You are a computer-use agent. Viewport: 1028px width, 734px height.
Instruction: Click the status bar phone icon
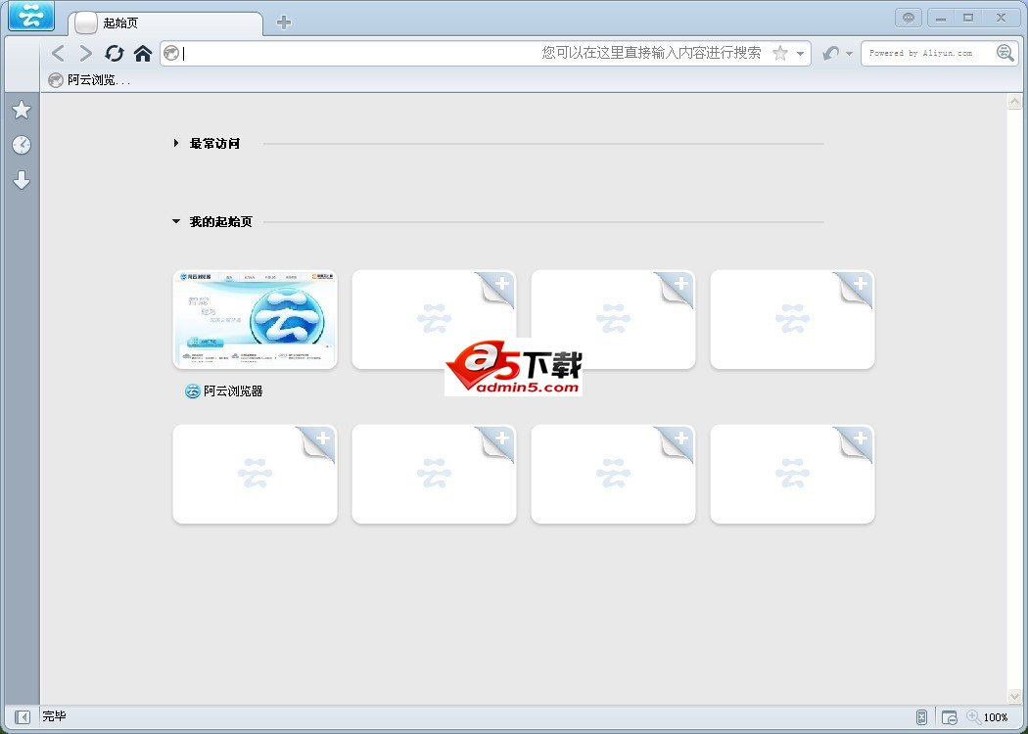(921, 717)
